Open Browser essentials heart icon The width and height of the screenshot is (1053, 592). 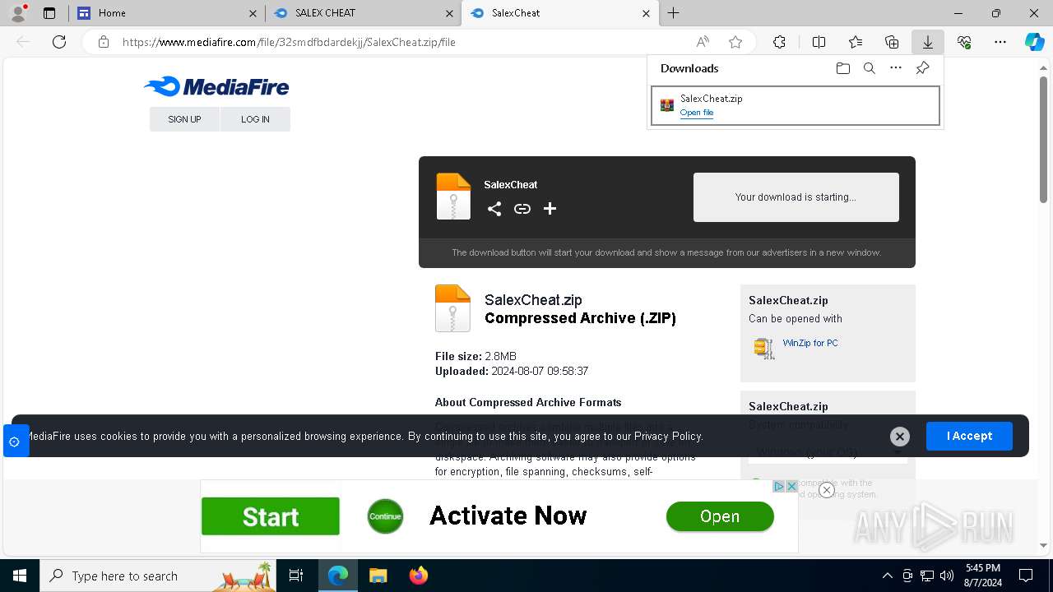[964, 42]
